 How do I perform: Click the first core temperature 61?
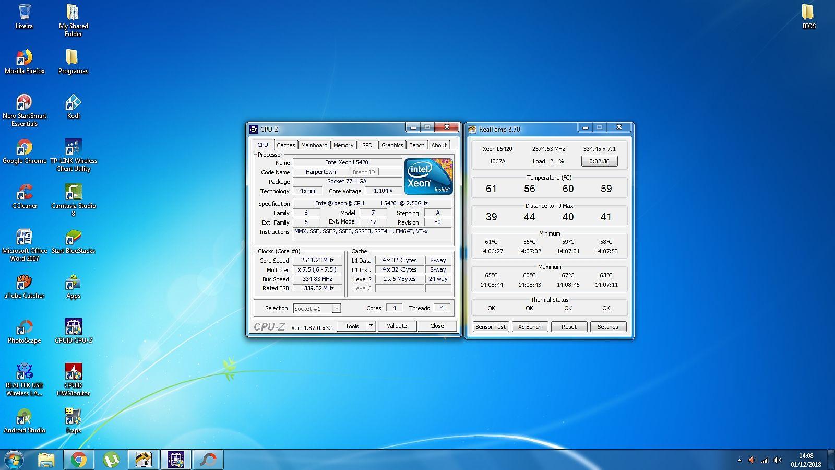[x=491, y=189]
